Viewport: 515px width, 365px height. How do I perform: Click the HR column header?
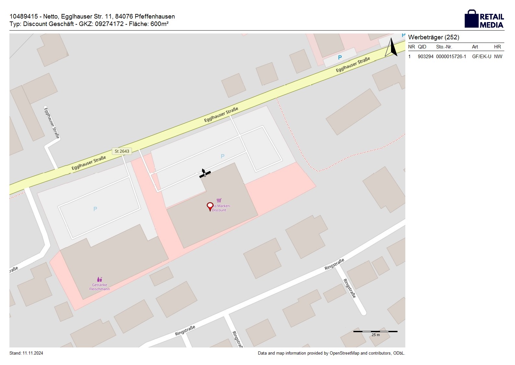(x=497, y=47)
